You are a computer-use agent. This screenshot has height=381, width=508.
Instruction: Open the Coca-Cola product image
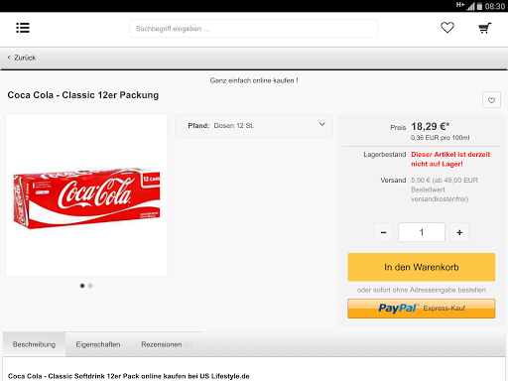pyautogui.click(x=86, y=195)
